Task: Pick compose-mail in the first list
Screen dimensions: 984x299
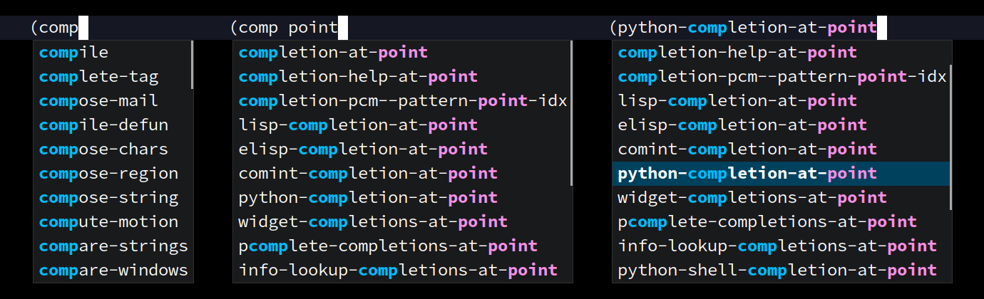Action: click(x=113, y=101)
